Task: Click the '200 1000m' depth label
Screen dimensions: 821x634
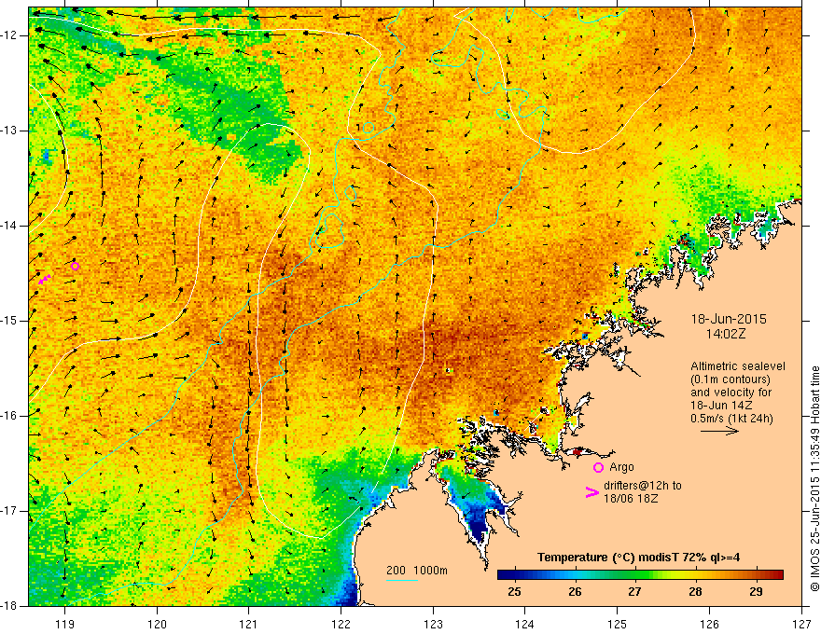Action: pos(417,570)
